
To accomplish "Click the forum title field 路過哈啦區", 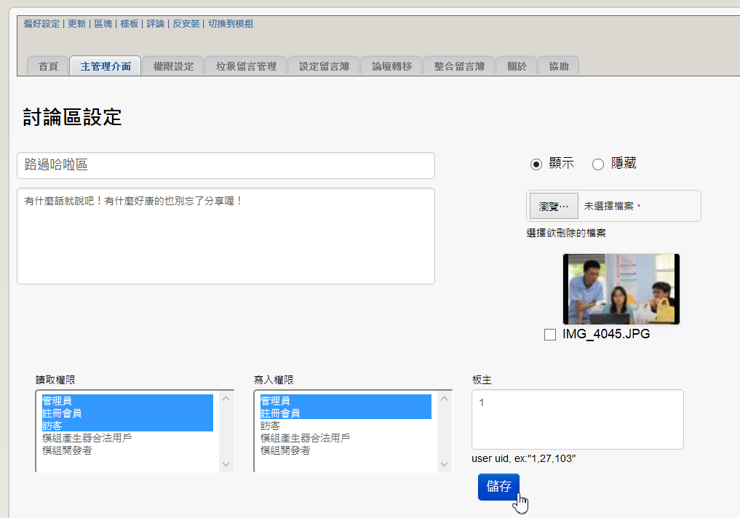I will (x=226, y=165).
